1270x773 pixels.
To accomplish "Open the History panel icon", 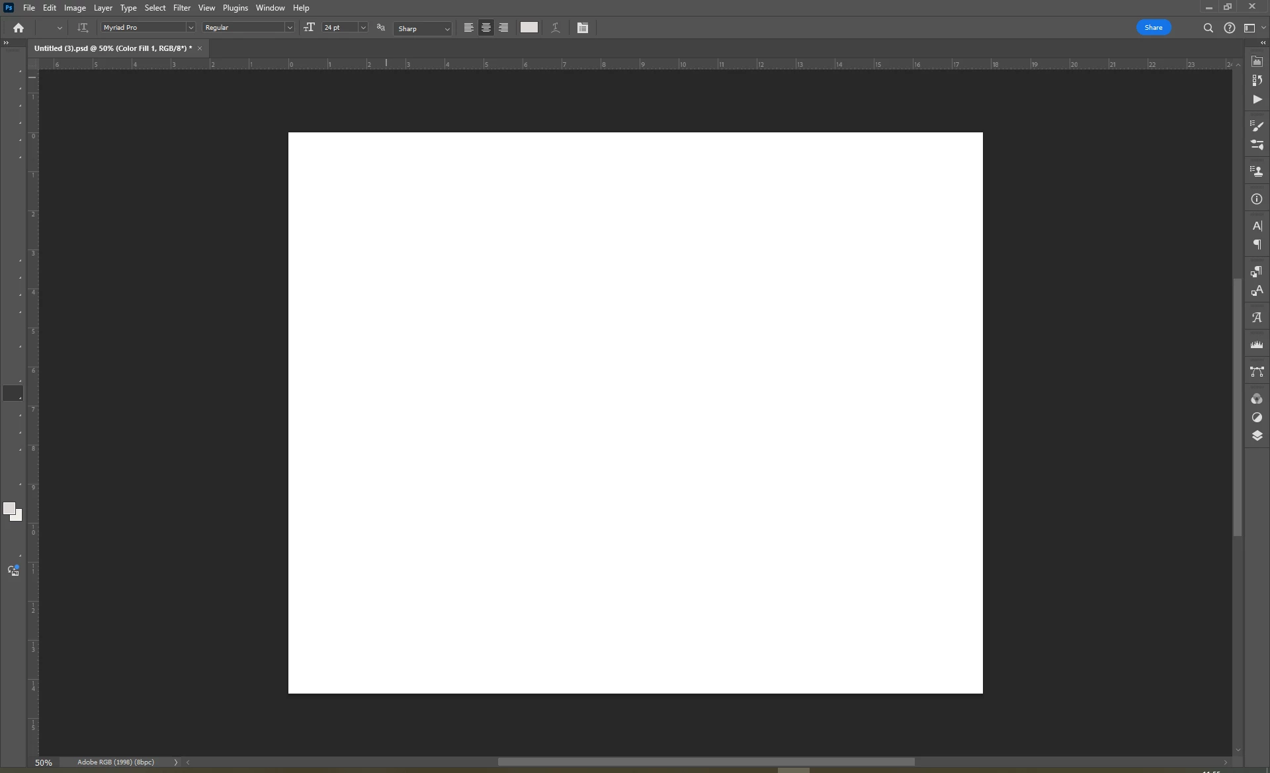I will pos(1257,80).
